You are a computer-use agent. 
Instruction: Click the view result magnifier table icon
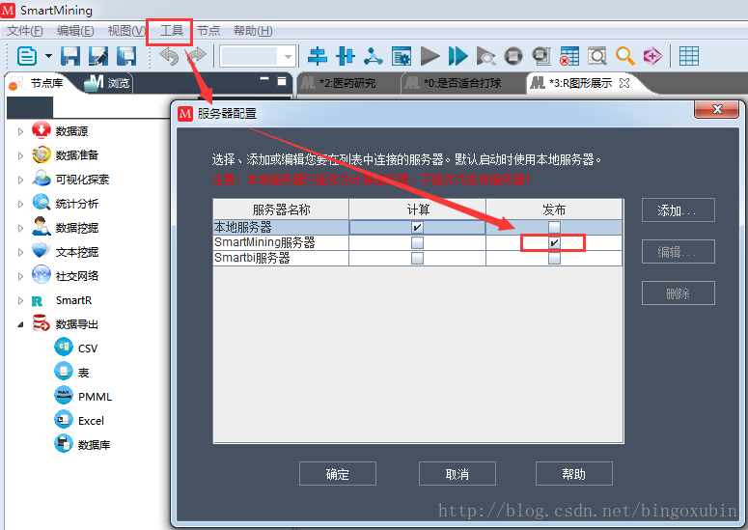point(596,56)
